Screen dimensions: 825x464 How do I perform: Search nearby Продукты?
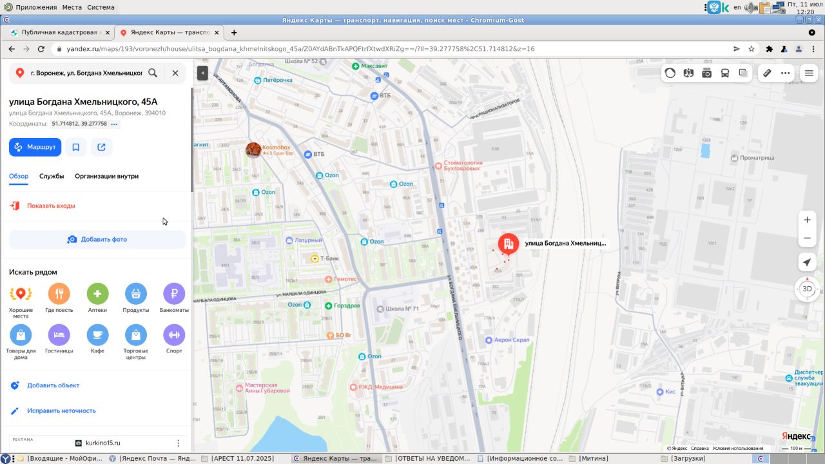(x=136, y=294)
